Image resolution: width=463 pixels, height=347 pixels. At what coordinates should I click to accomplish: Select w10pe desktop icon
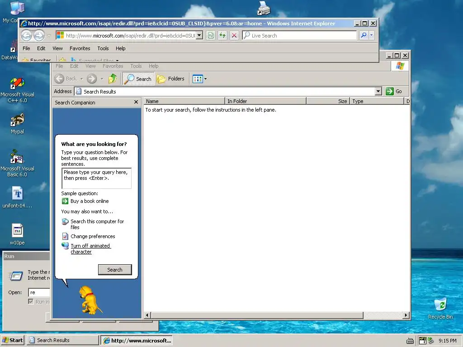(18, 234)
